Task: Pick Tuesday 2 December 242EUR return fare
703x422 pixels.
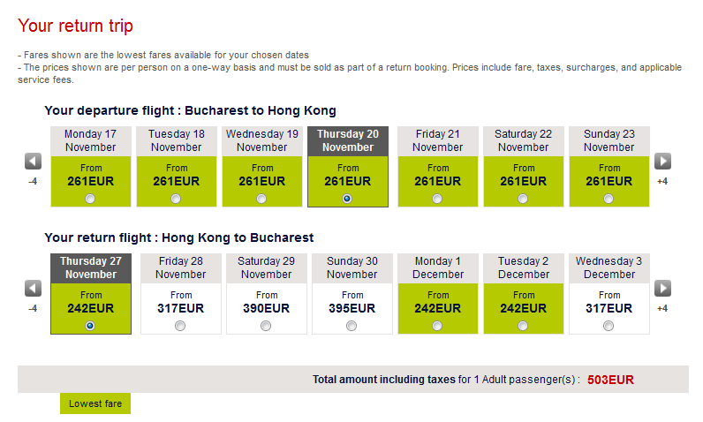Action: point(523,307)
